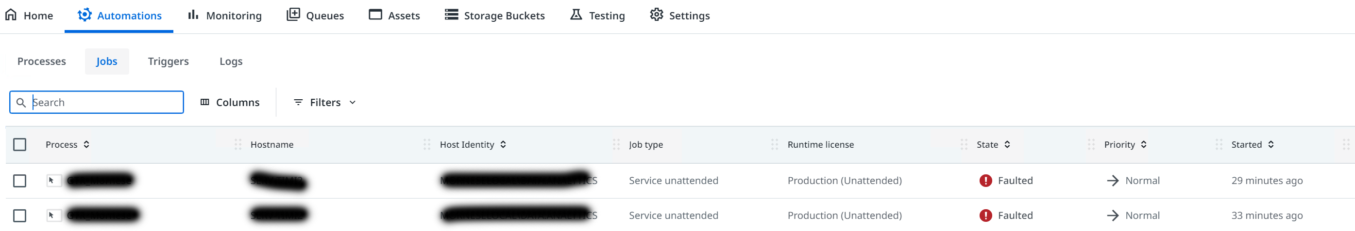This screenshot has width=1355, height=231.
Task: Open the Columns chooser button
Action: pos(230,102)
